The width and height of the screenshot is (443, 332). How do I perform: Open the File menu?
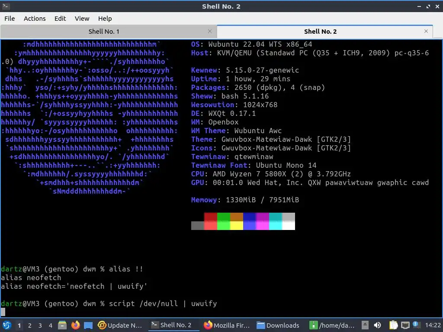pos(10,18)
